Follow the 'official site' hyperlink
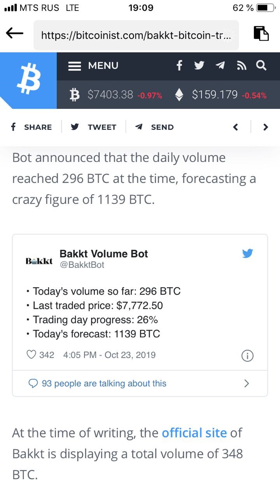 pos(194,433)
